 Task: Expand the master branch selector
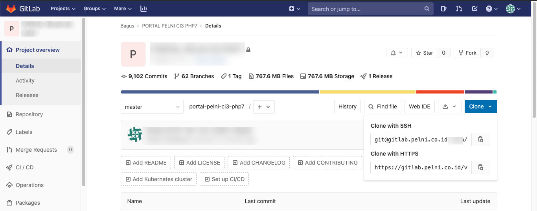(152, 107)
